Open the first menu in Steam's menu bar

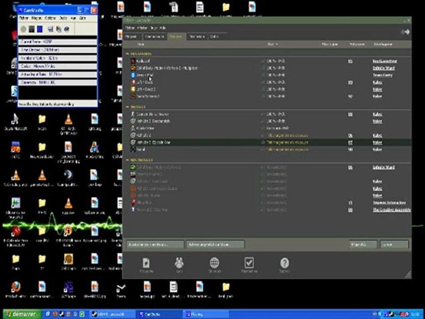click(x=130, y=28)
